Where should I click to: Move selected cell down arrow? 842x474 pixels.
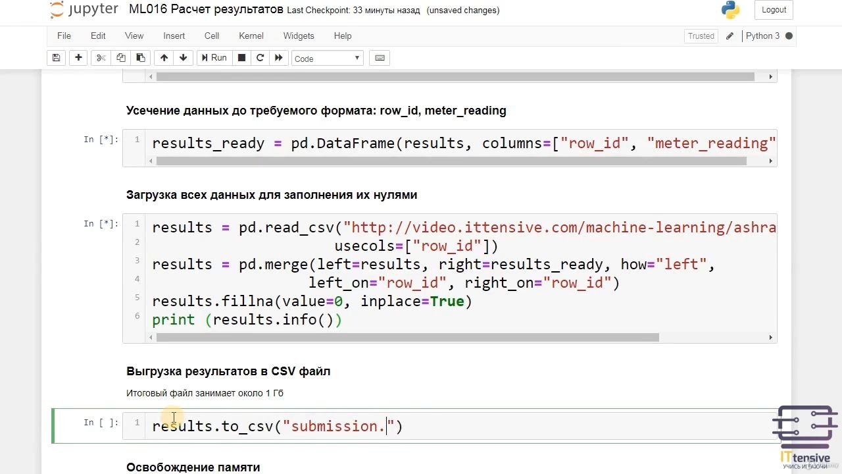183,58
